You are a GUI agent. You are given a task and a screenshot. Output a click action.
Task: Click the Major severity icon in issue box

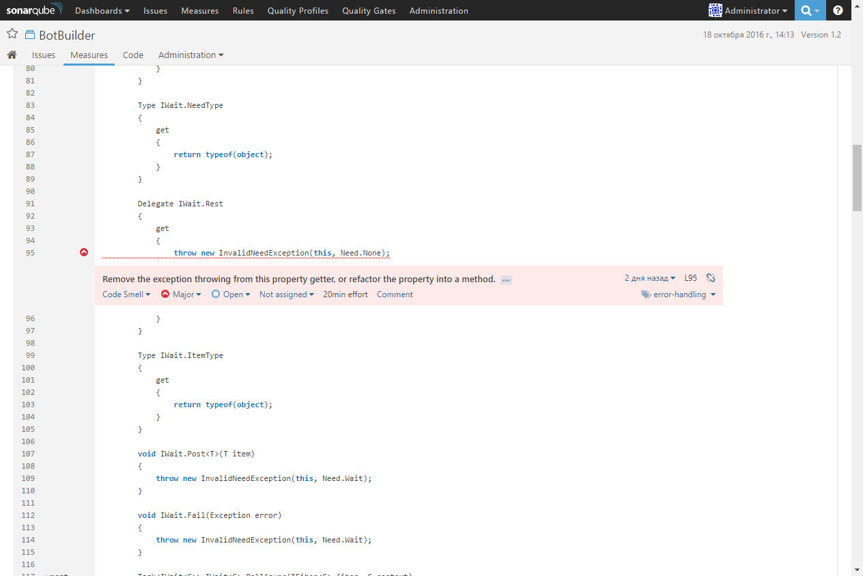164,294
